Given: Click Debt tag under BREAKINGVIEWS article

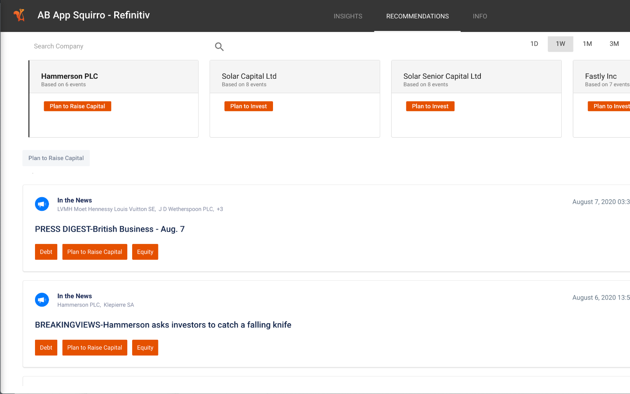Looking at the screenshot, I should pyautogui.click(x=46, y=348).
